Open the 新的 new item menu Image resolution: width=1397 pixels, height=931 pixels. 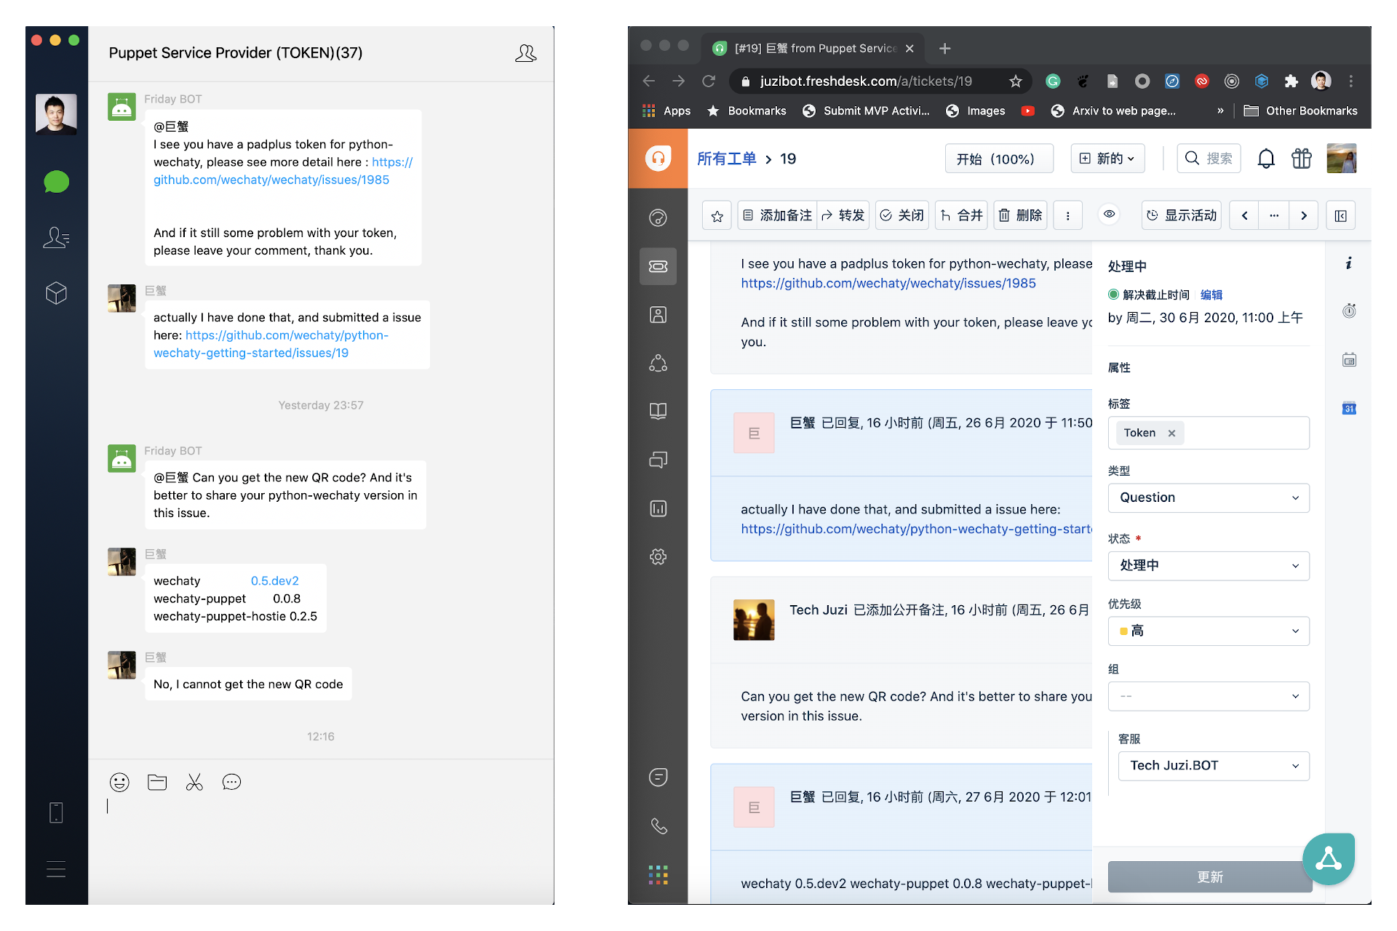(x=1107, y=159)
